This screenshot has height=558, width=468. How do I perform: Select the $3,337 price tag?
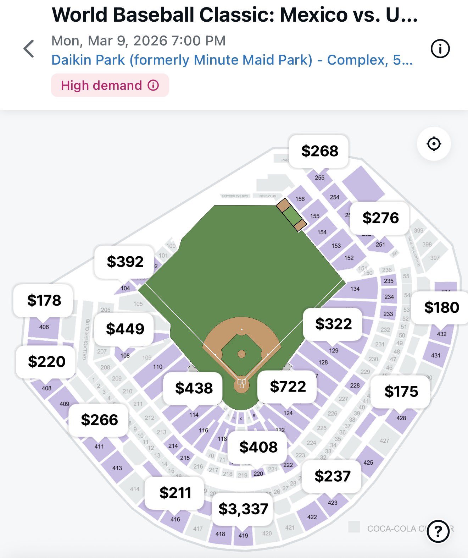[243, 509]
